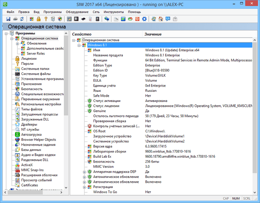
Task: Collapse the Windows 8.1 node
Action: tap(79, 45)
